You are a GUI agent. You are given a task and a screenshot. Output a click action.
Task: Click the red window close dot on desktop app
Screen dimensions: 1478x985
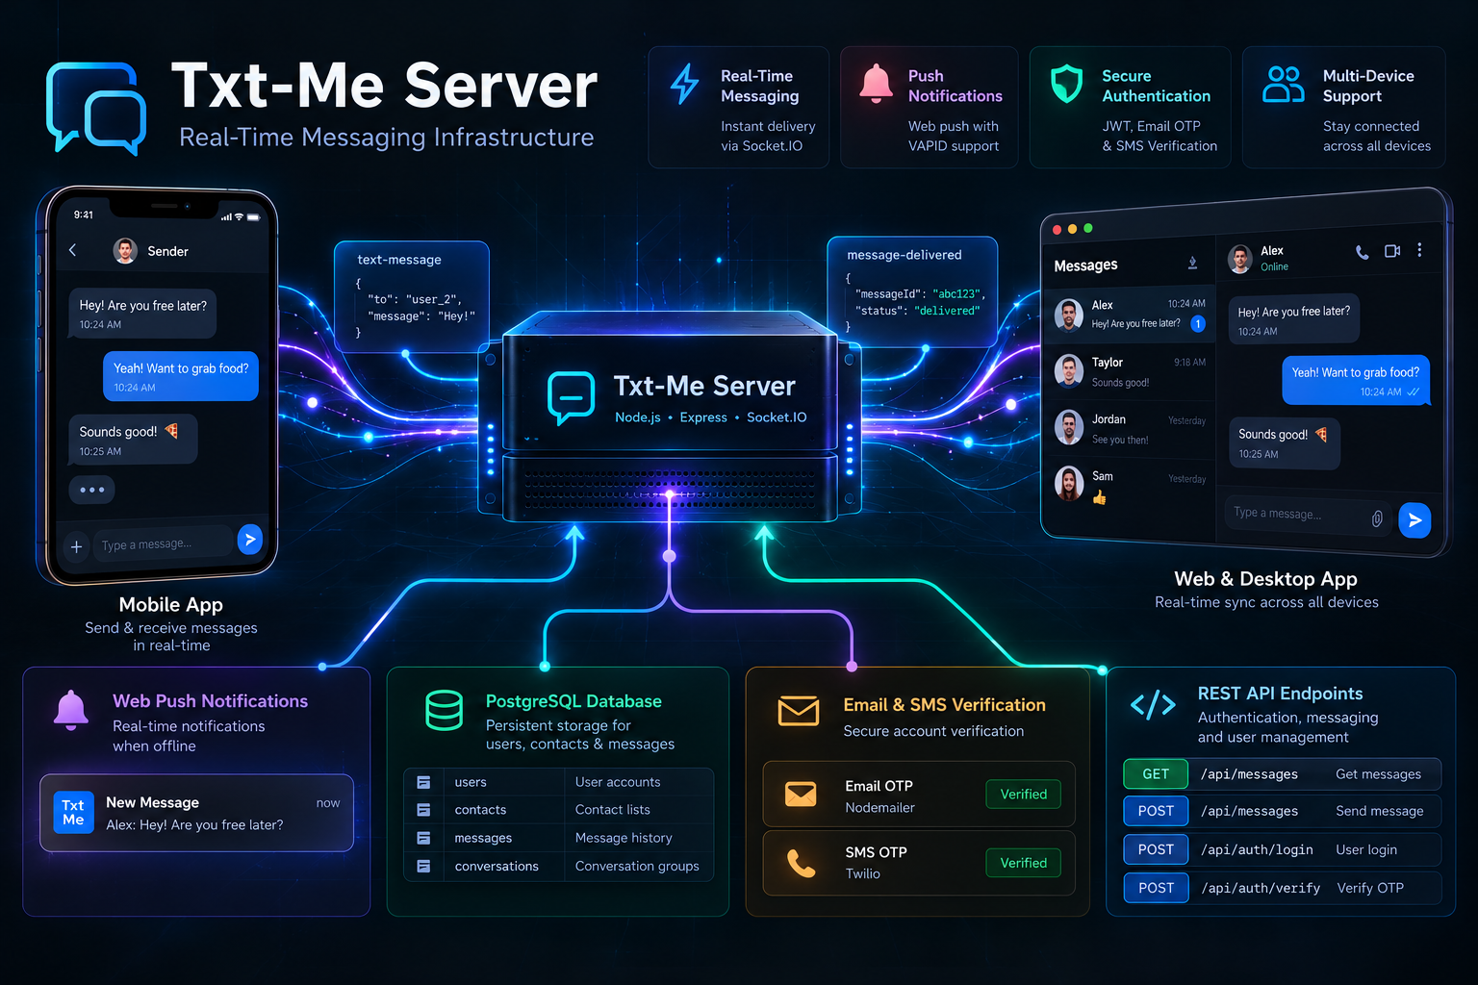click(1057, 229)
